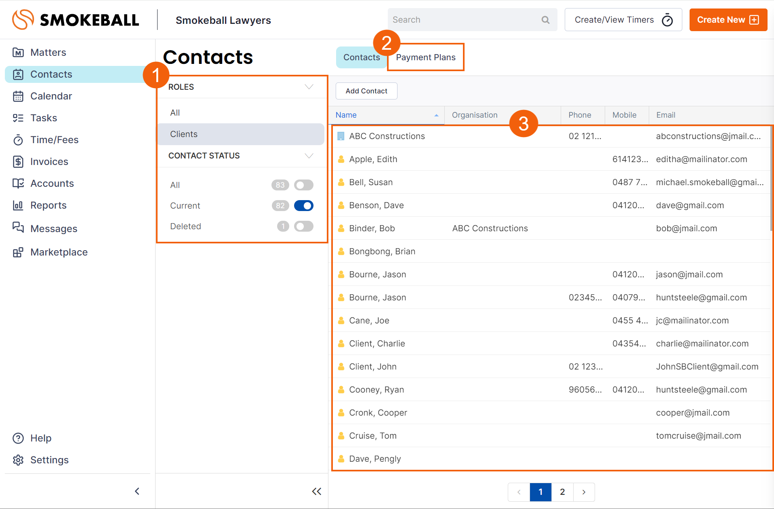Click email JohnSBClient@gmail.com

coord(707,367)
